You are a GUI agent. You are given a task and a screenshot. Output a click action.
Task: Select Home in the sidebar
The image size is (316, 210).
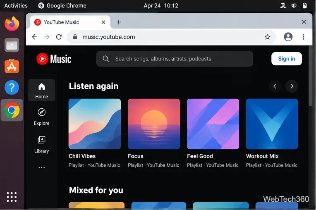(x=41, y=90)
